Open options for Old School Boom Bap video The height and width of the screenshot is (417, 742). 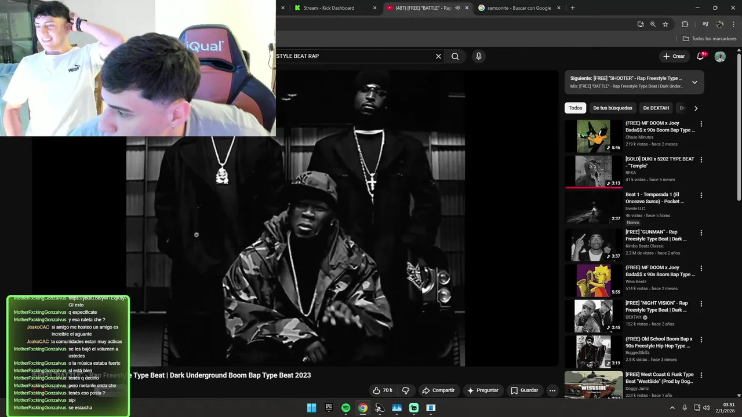tap(701, 340)
